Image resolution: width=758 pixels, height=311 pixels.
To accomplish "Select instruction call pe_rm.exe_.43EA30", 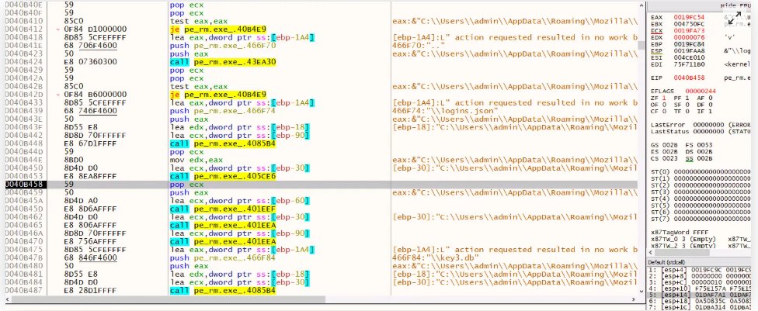I will 223,62.
